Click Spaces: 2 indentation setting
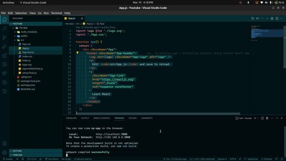 [222, 159]
